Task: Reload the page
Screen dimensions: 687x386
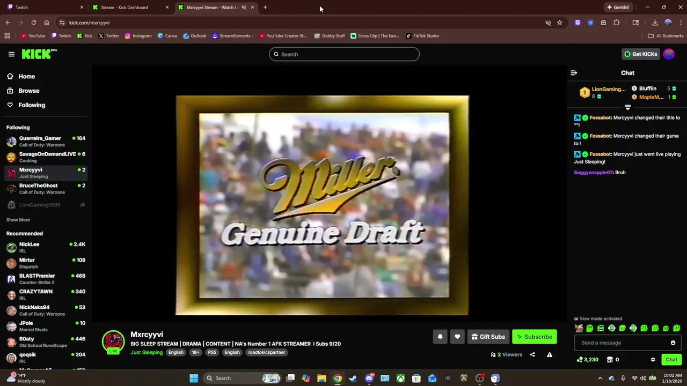Action: pyautogui.click(x=33, y=23)
